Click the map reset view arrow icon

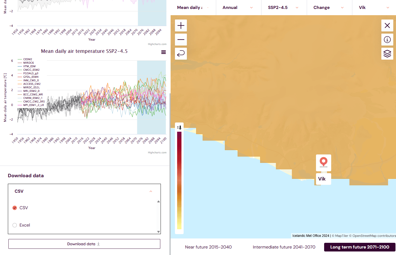tap(181, 54)
